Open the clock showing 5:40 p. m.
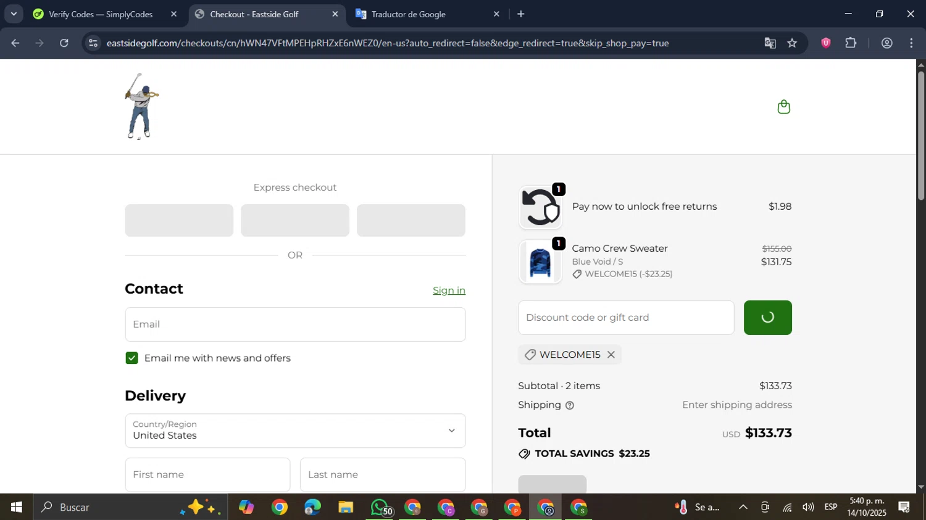 point(867,507)
